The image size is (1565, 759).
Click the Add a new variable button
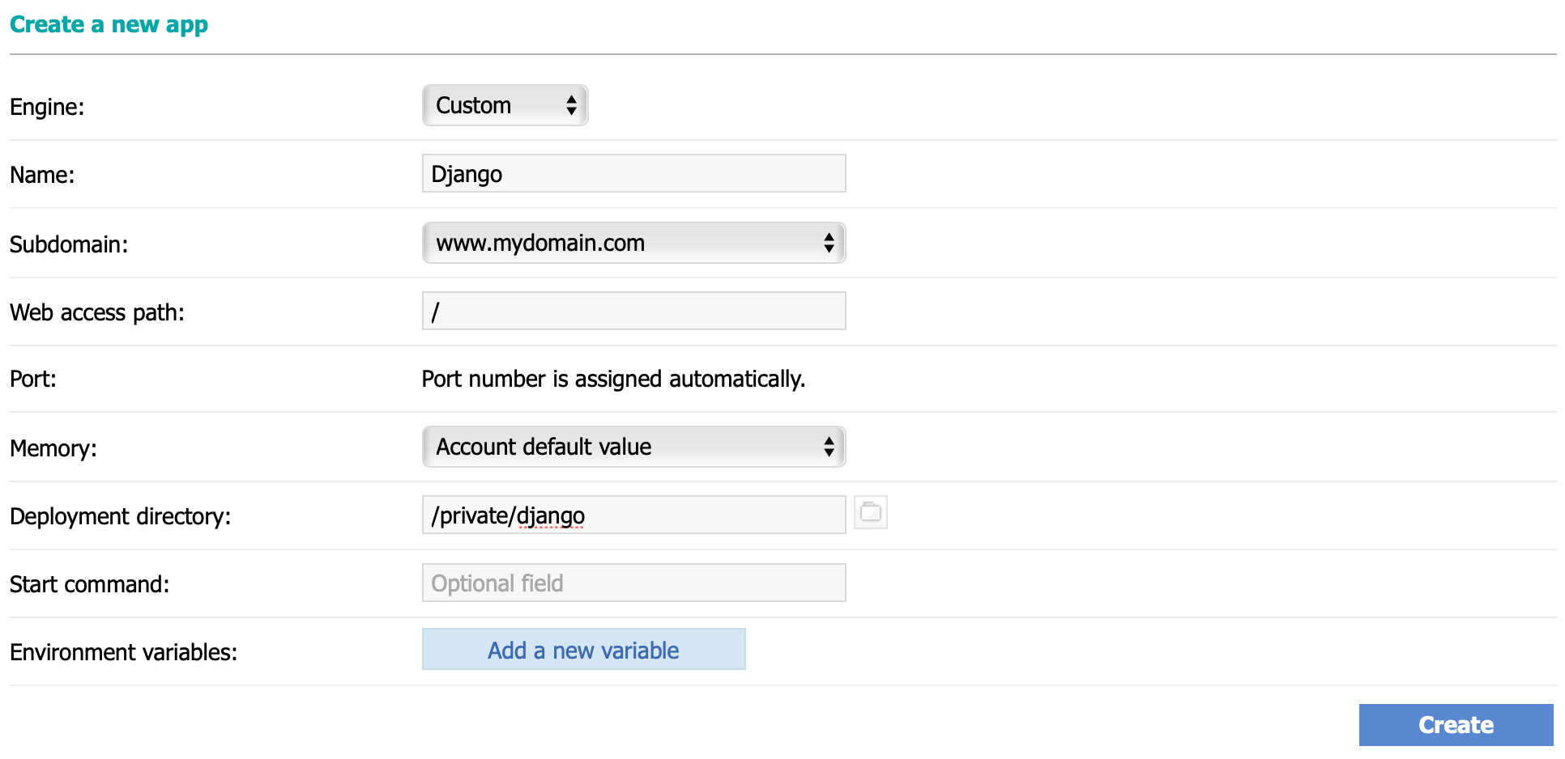point(583,650)
